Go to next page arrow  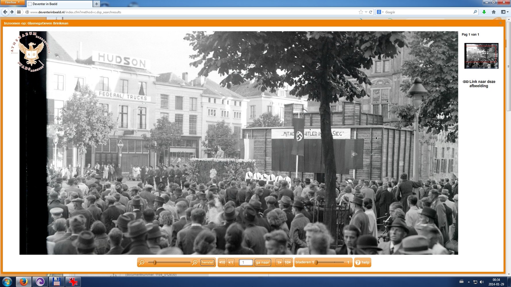click(x=279, y=262)
